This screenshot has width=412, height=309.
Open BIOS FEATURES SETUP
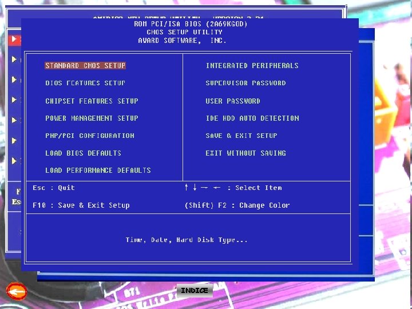tap(85, 83)
